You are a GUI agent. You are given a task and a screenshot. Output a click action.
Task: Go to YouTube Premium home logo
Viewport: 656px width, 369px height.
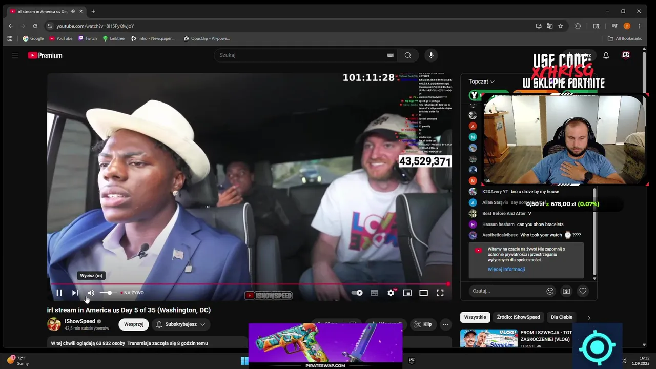(45, 55)
